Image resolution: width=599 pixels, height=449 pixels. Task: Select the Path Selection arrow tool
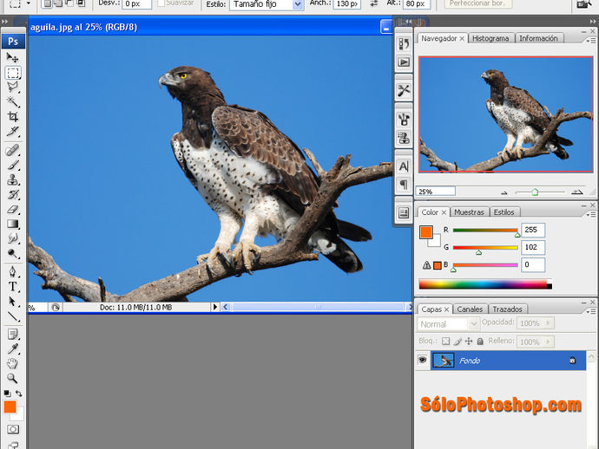pyautogui.click(x=13, y=302)
